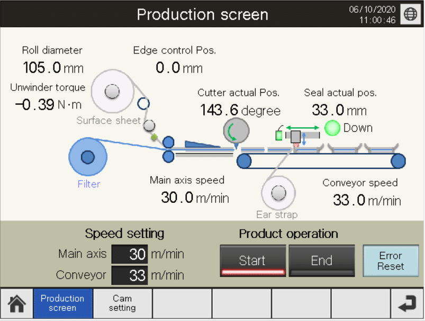This screenshot has width=425, height=321.
Task: Select the seal head unit graphic
Action: pos(295,136)
